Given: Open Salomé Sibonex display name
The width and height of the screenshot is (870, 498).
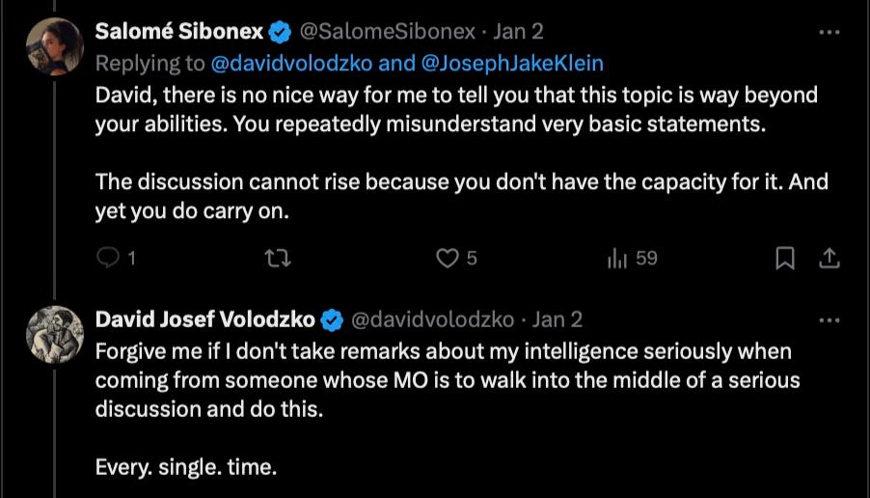Looking at the screenshot, I should tap(178, 32).
